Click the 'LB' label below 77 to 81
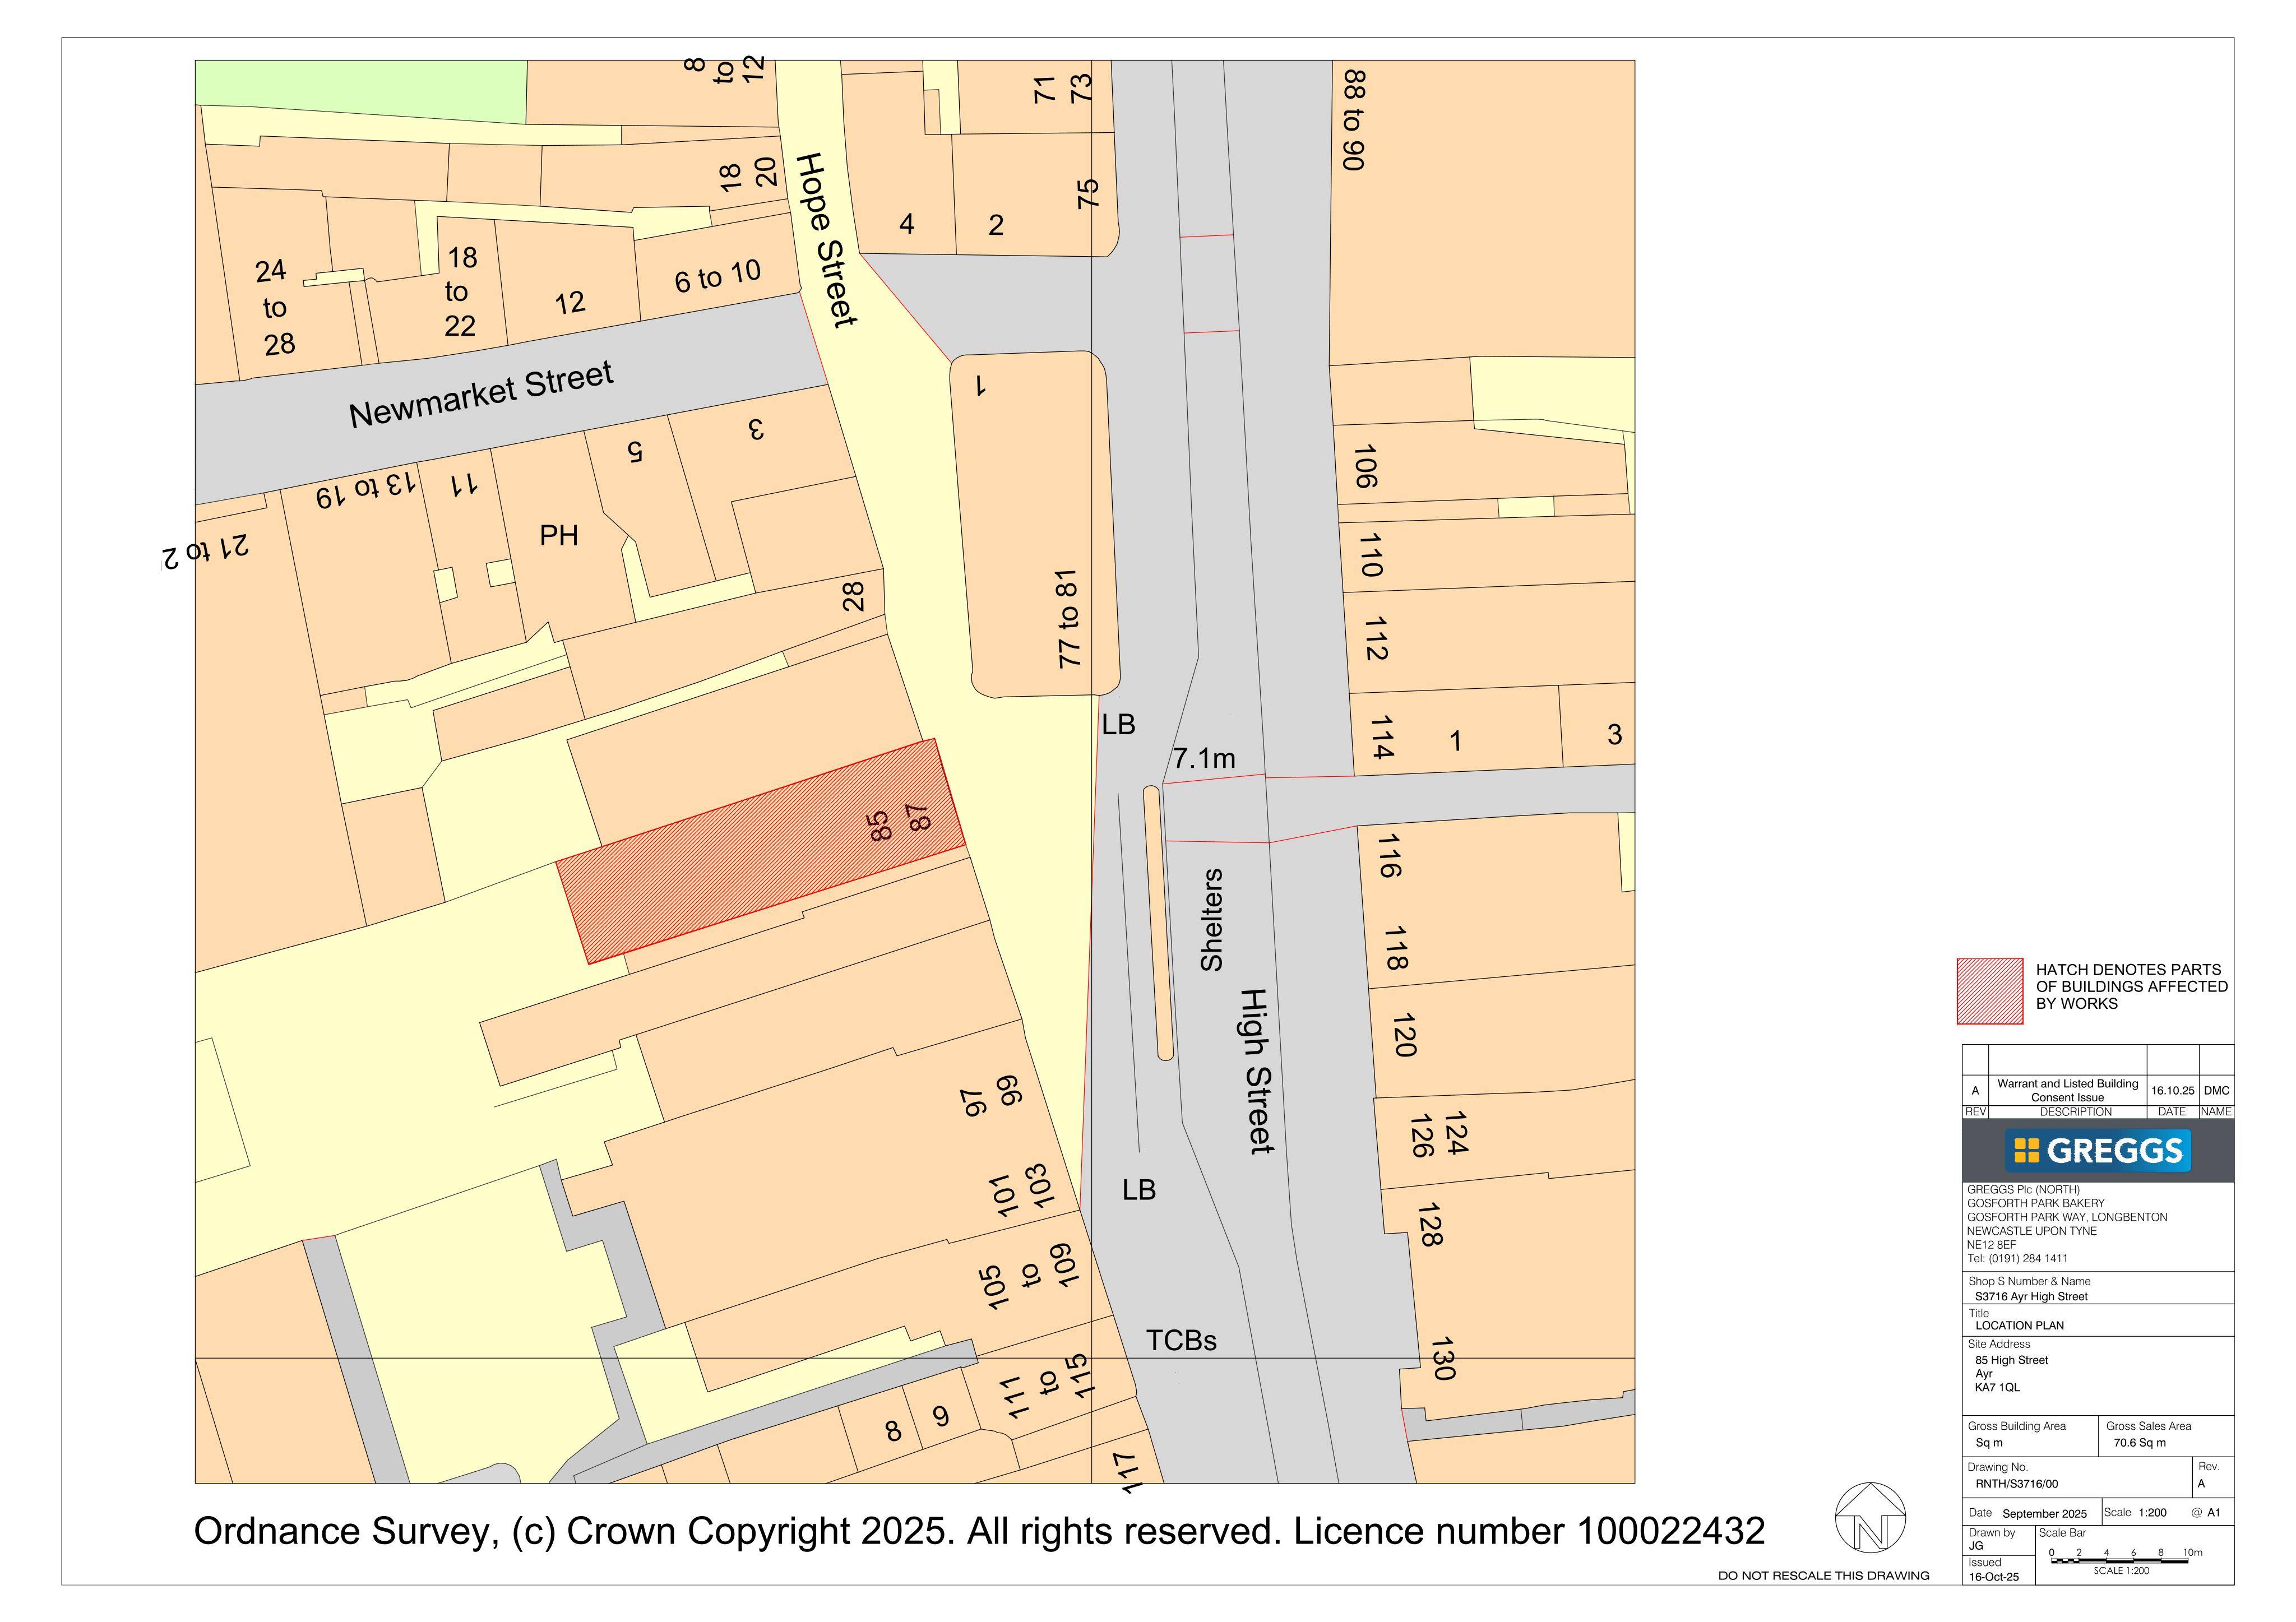The image size is (2296, 1622). pyautogui.click(x=1118, y=724)
